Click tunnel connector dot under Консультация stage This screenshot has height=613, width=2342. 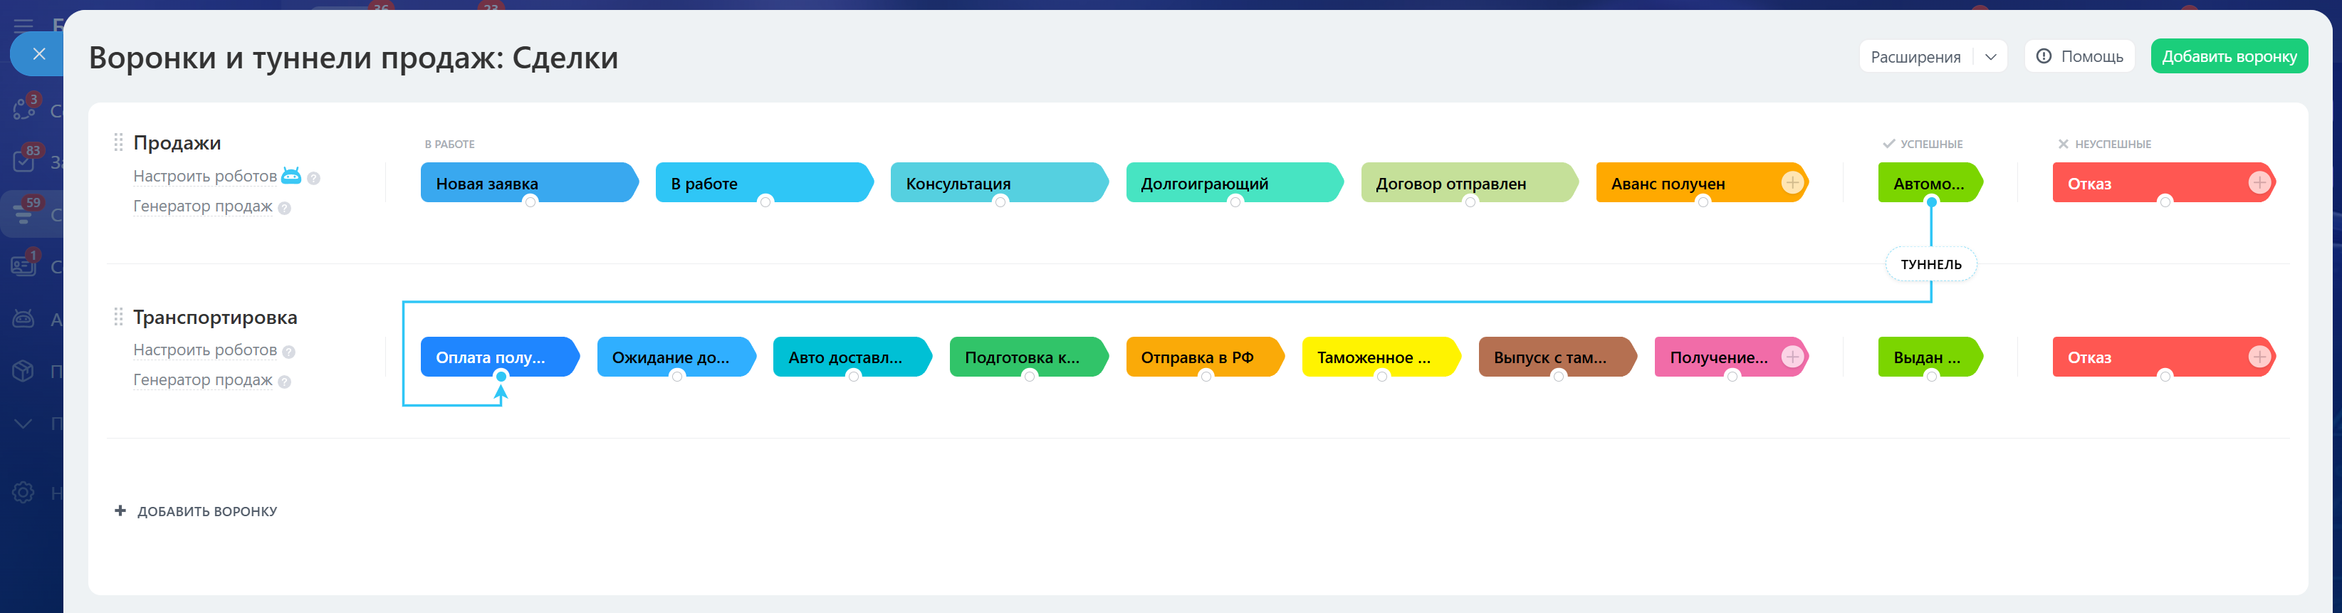pos(1000,202)
